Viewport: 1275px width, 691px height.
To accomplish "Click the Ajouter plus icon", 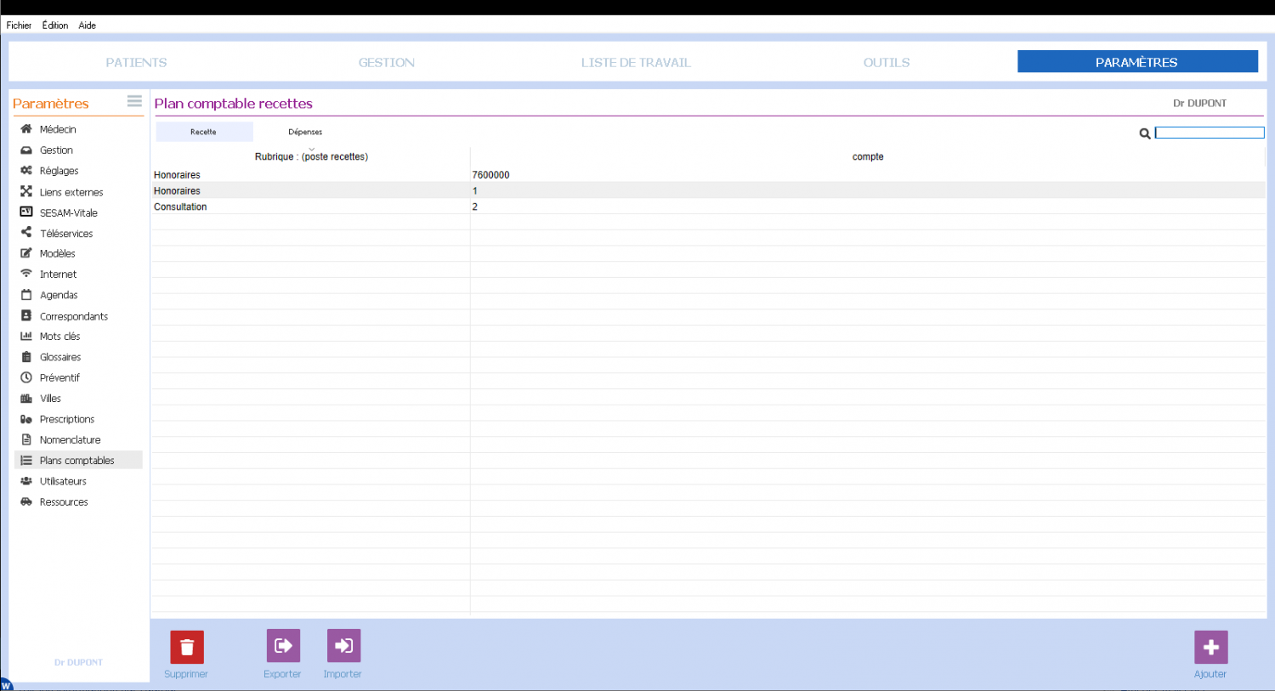I will [1210, 647].
